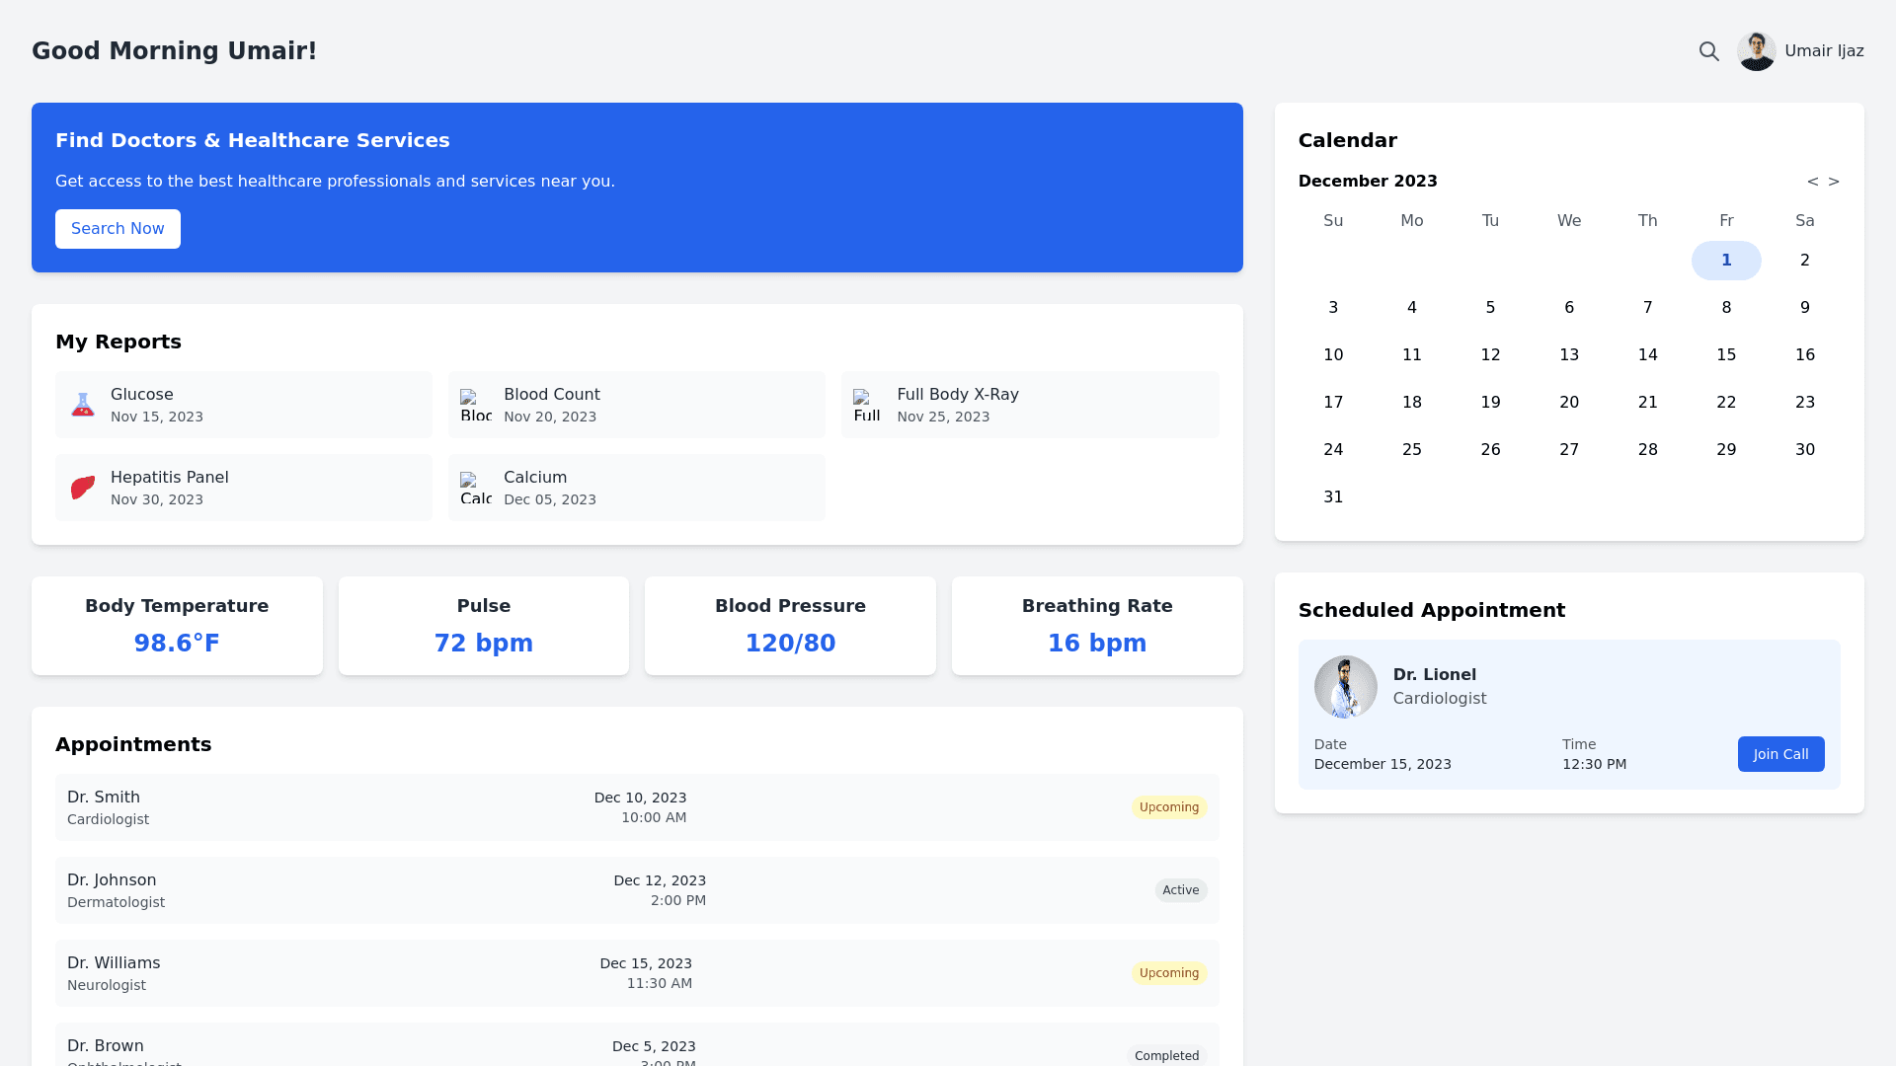Join Call with Dr. Lionel
This screenshot has height=1066, width=1896.
[1780, 754]
